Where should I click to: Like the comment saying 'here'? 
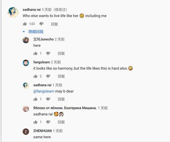click(35, 53)
